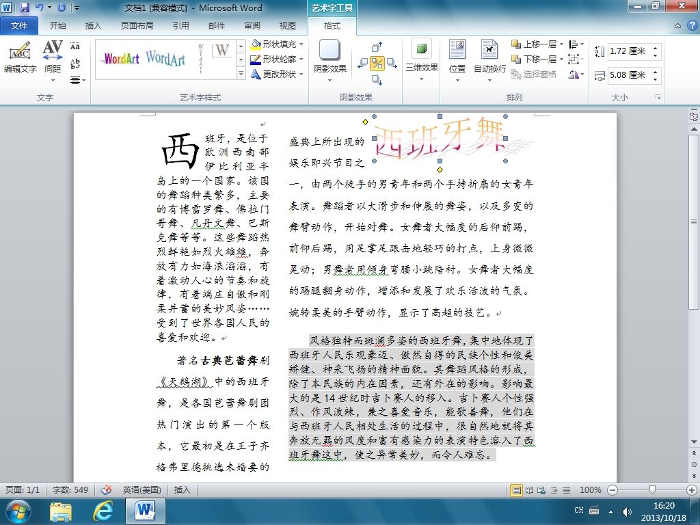The width and height of the screenshot is (700, 525).
Task: Open the Rotate objects dropdown icon
Action: tap(576, 75)
